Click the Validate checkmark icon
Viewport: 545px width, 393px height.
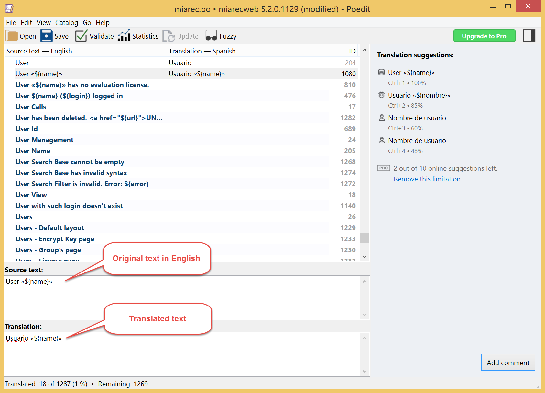(81, 36)
